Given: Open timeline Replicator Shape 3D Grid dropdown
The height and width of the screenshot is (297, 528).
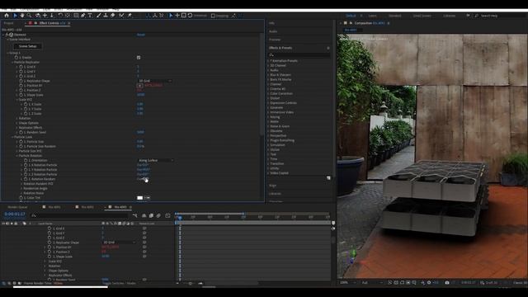Looking at the screenshot, I should 119,242.
